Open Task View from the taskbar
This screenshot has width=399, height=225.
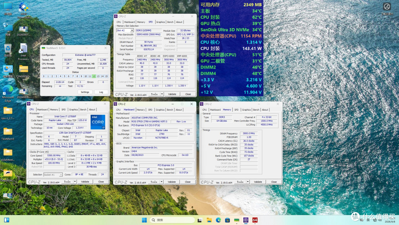pyautogui.click(x=200, y=220)
